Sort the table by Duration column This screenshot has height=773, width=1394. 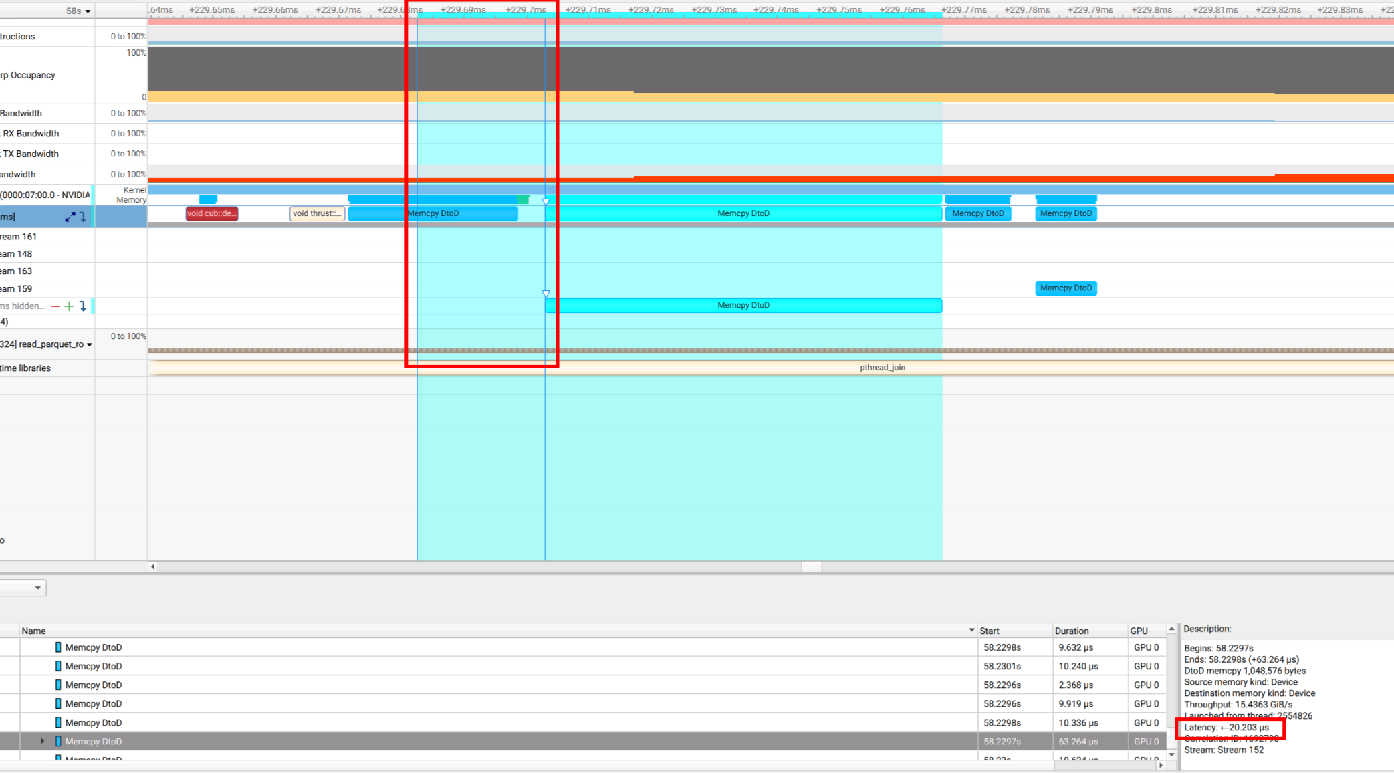(x=1071, y=631)
